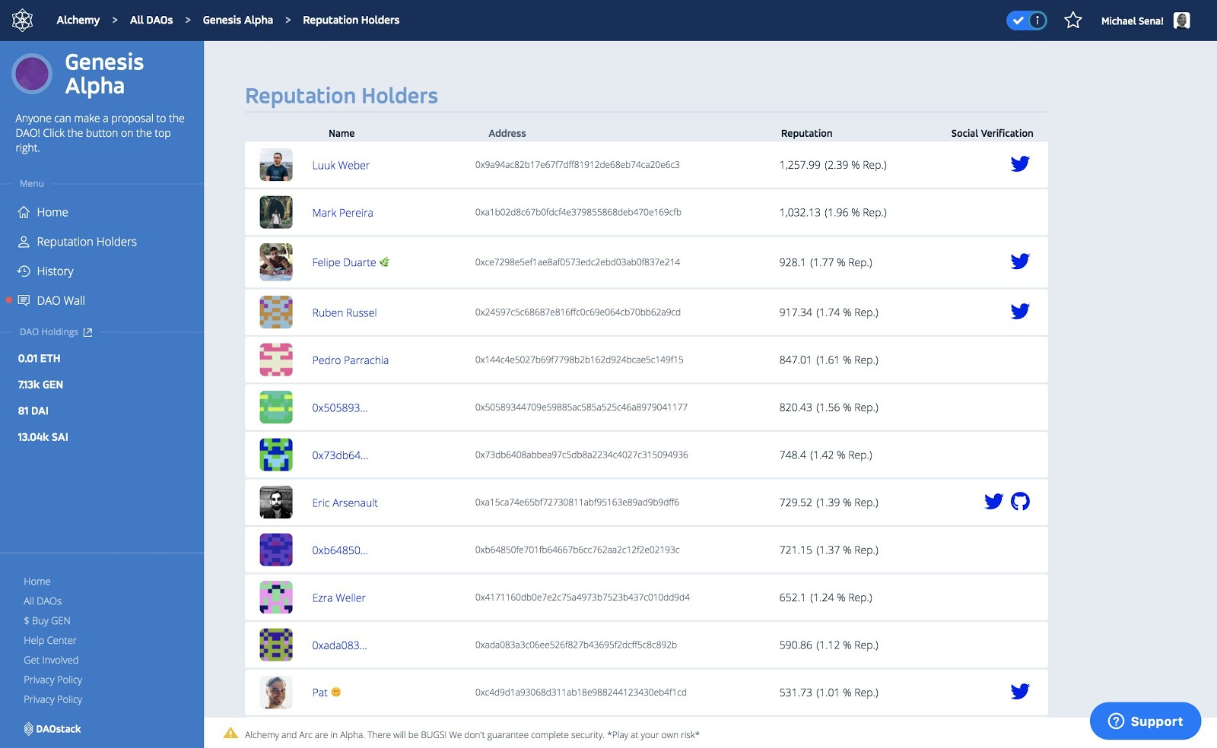Click Felipe Duarte's profile photo

(276, 262)
